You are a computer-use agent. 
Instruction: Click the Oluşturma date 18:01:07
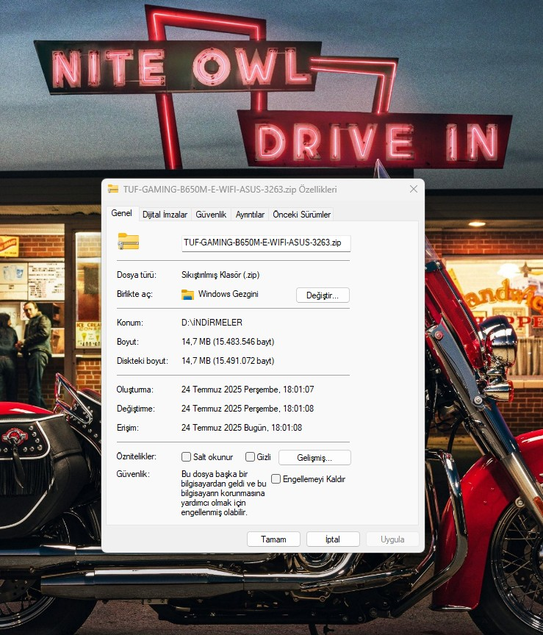(248, 390)
